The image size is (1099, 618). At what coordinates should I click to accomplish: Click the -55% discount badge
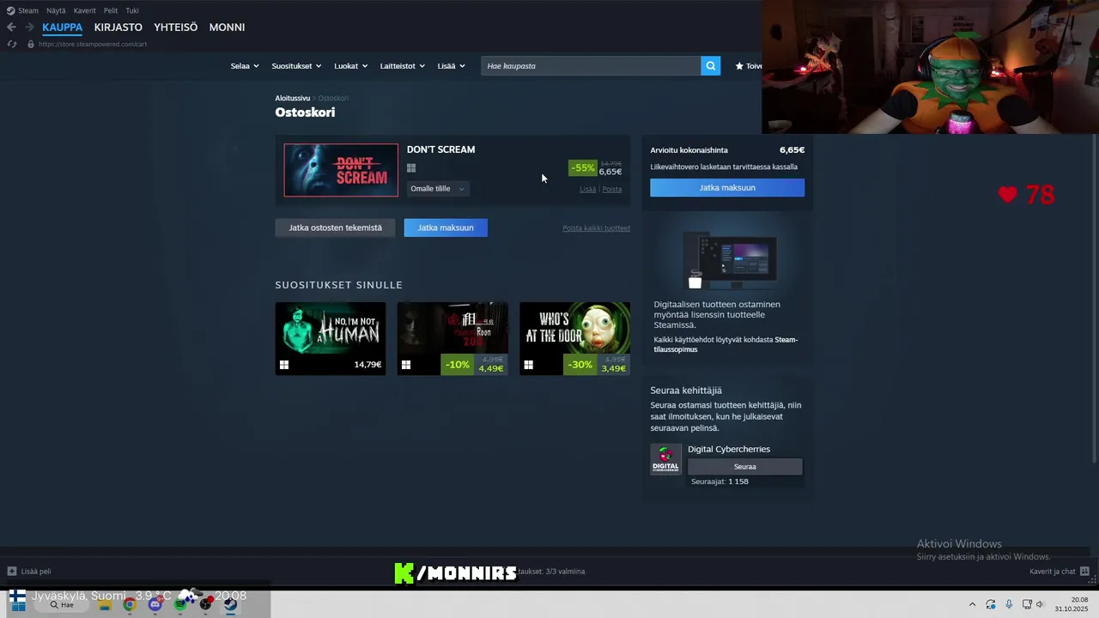tap(582, 168)
